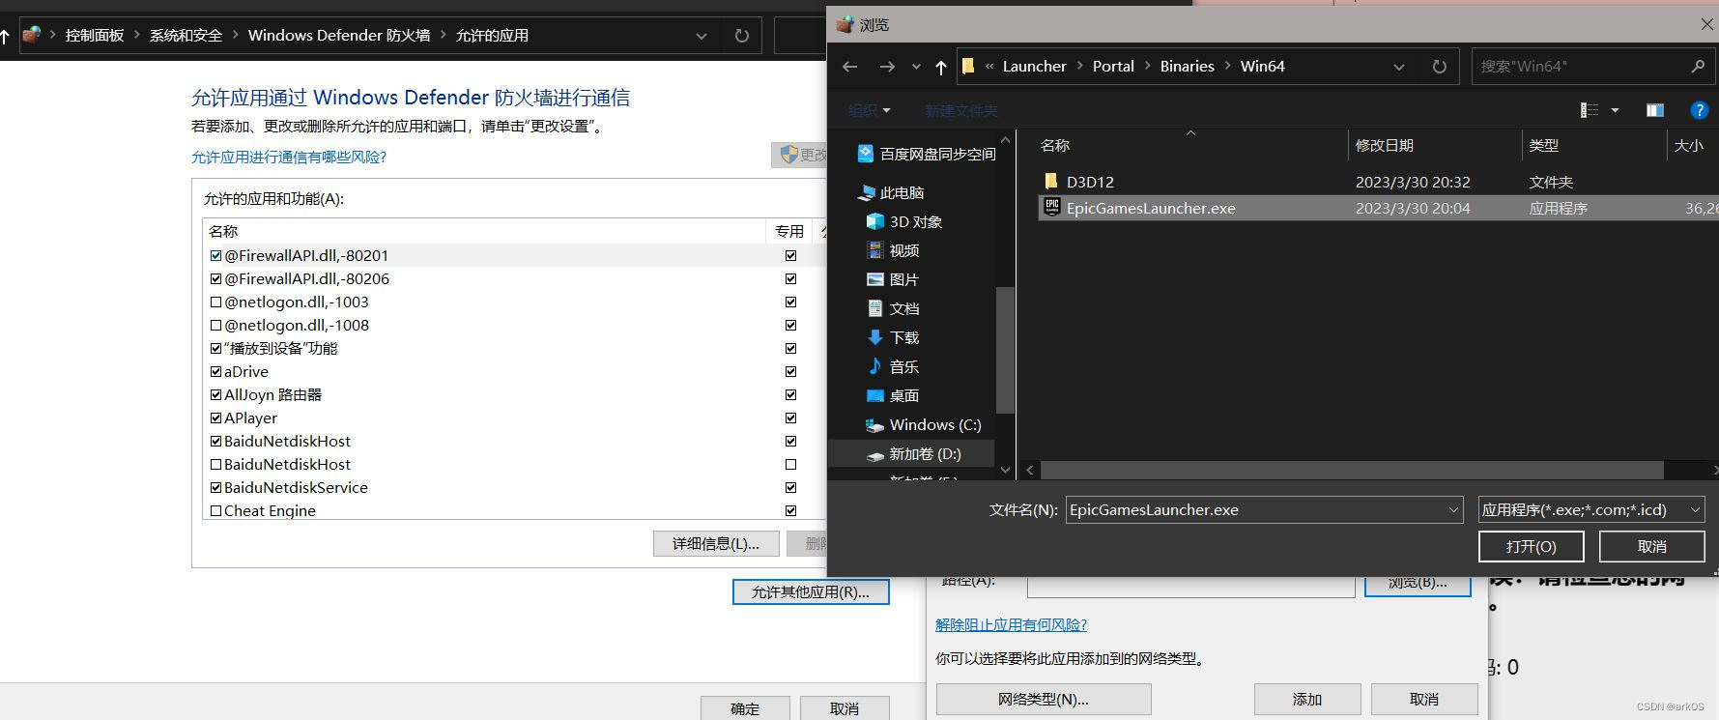Click the Windows Defender 防火墙 breadcrumb
1719x720 pixels.
tap(339, 36)
